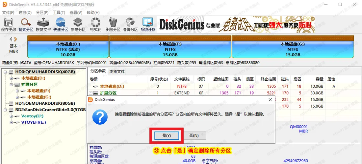This screenshot has width=362, height=164.
Task: Click the 起始柱面 column header
Action: (219, 79)
